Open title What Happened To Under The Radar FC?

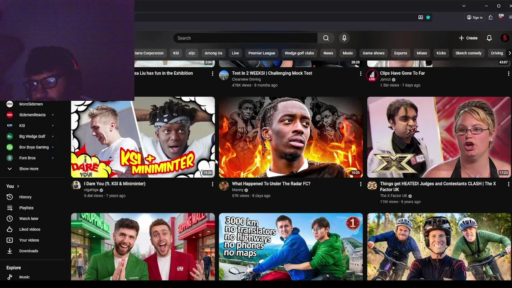click(271, 184)
